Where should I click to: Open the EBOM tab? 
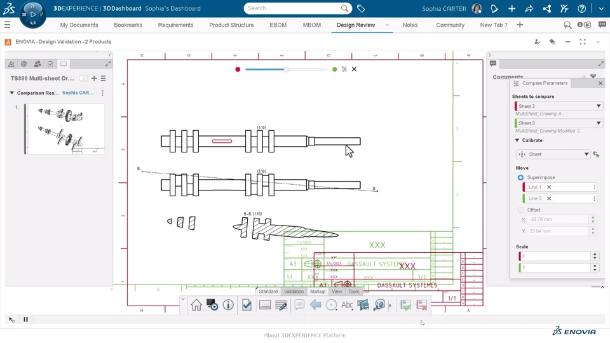click(278, 25)
